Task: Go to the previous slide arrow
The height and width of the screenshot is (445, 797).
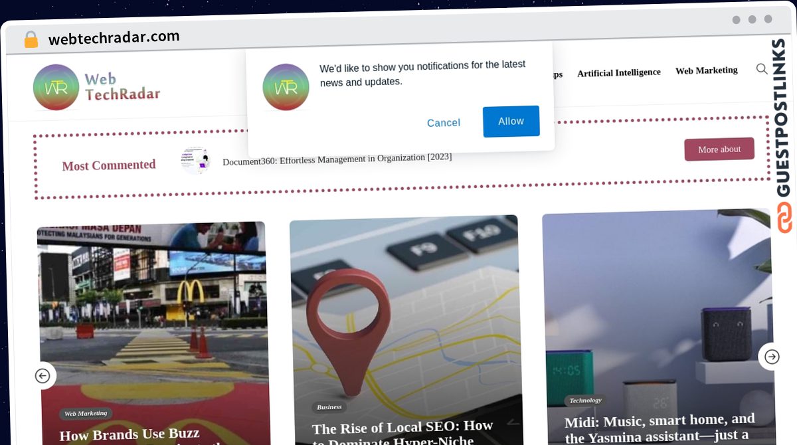Action: (43, 376)
